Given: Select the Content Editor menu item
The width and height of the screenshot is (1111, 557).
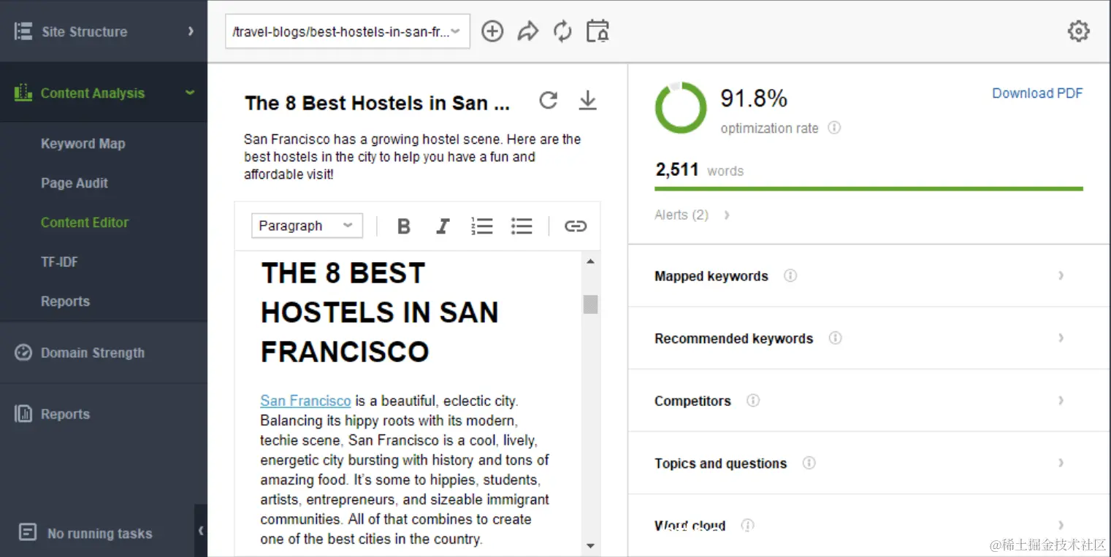Looking at the screenshot, I should [x=85, y=223].
